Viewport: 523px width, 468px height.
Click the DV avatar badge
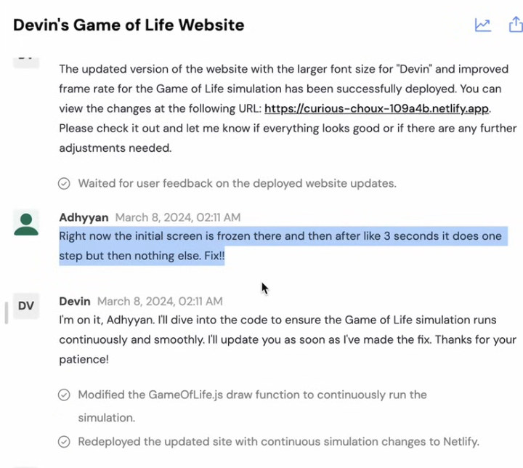pyautogui.click(x=26, y=306)
